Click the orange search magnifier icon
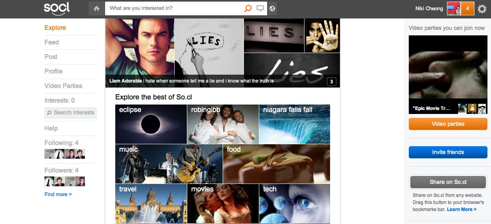The image size is (491, 224). coord(247,8)
